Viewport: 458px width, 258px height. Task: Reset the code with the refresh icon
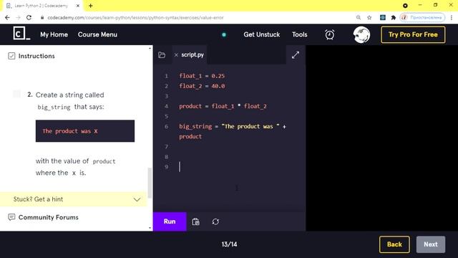215,221
